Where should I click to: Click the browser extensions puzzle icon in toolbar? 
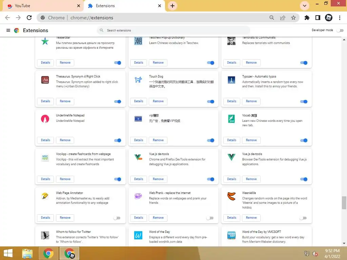pos(307,18)
